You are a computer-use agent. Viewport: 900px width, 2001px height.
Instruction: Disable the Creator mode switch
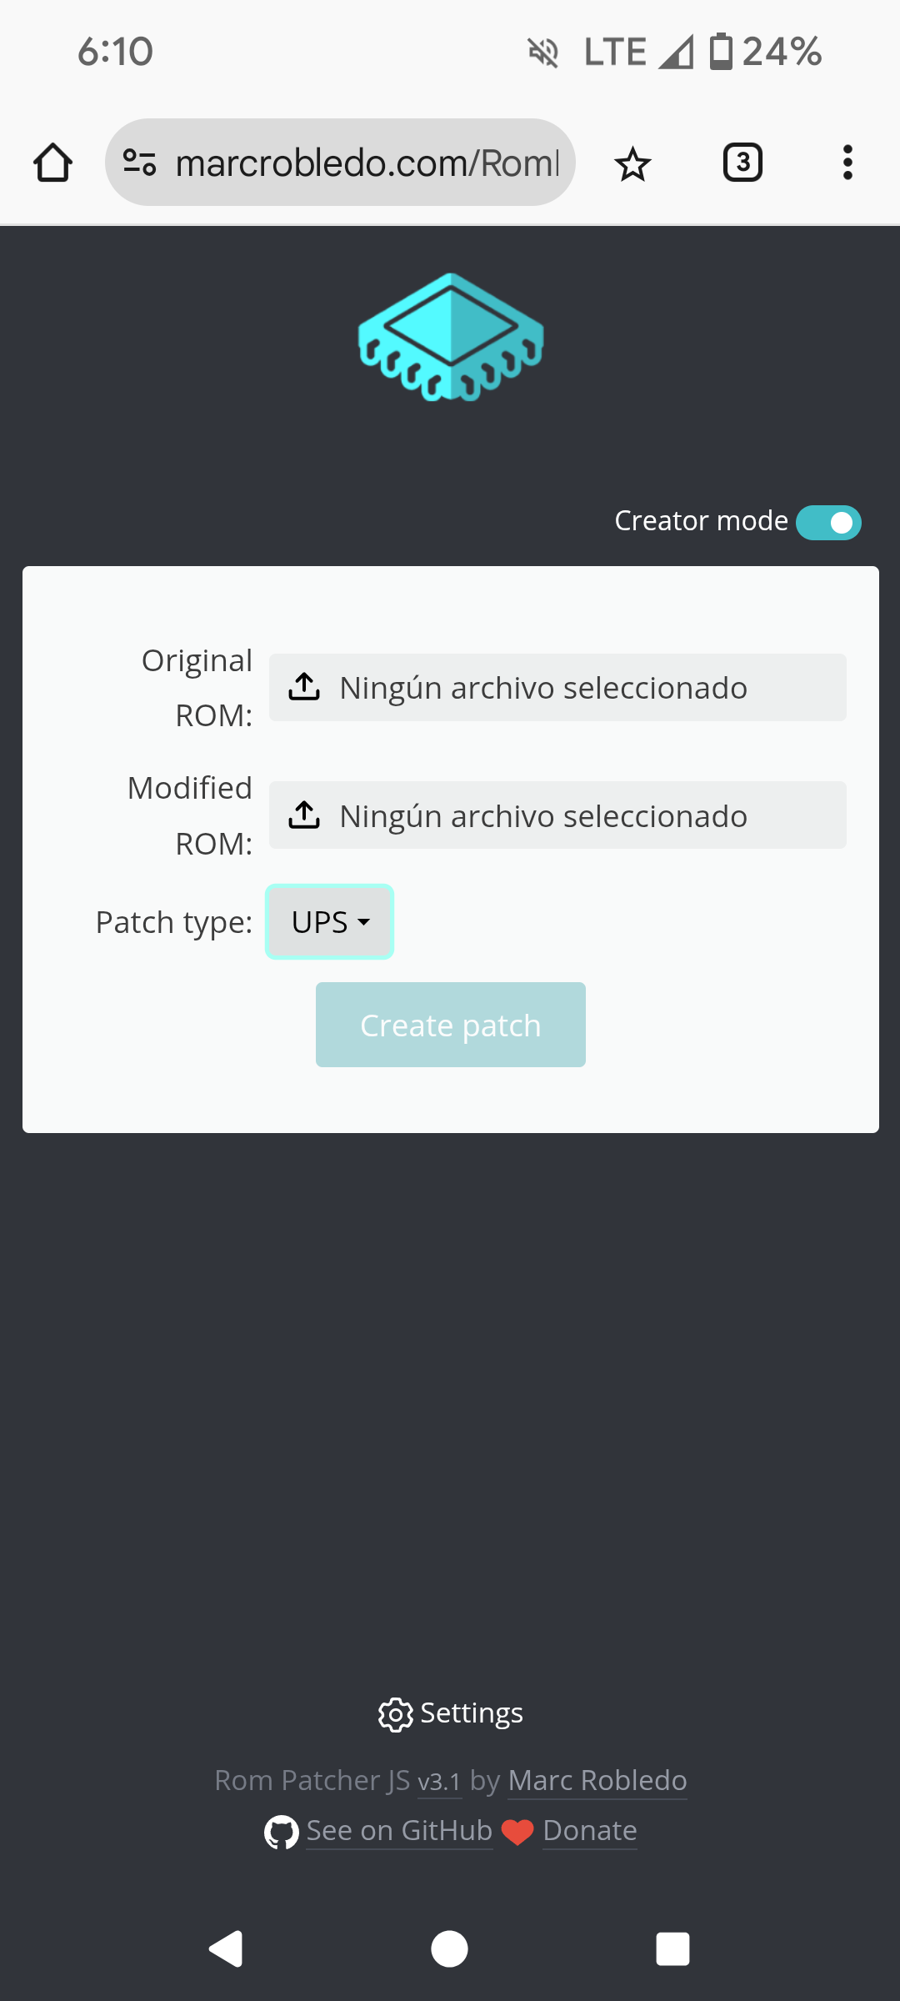[x=828, y=523]
